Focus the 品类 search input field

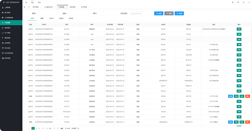79,13
